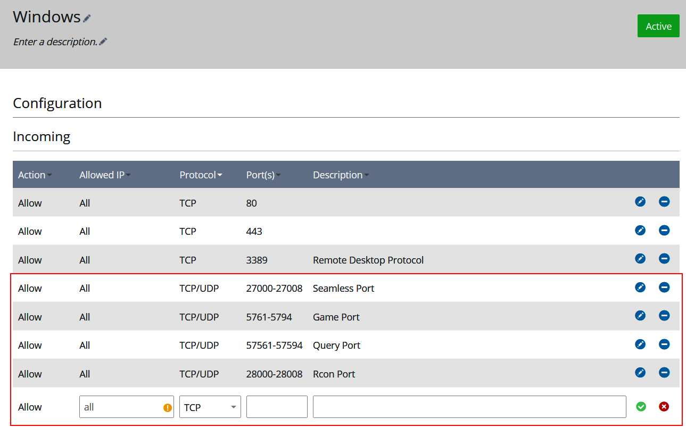Viewport: 686px width, 435px height.
Task: Click the empty port number input field
Action: [276, 406]
